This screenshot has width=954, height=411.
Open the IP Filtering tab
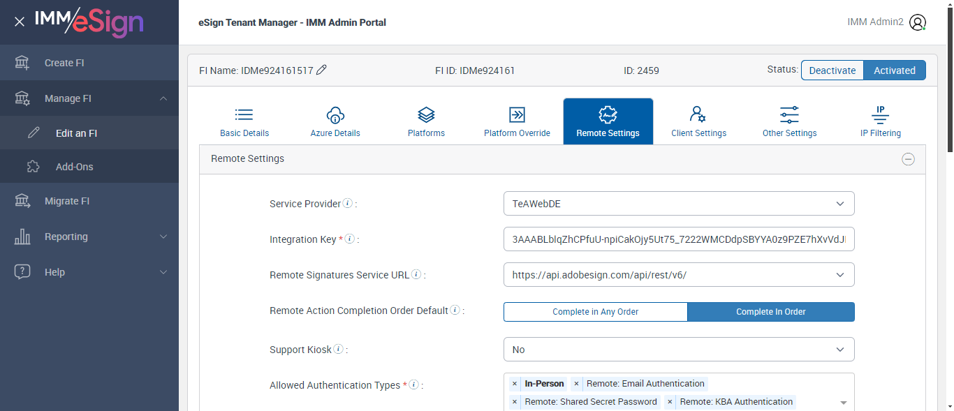click(880, 121)
